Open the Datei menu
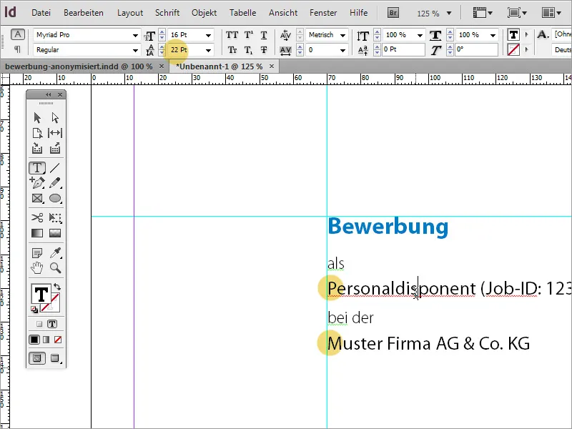The height and width of the screenshot is (429, 572). pyautogui.click(x=41, y=13)
